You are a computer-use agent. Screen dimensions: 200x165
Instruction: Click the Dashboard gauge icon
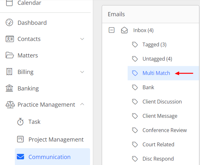pyautogui.click(x=9, y=23)
